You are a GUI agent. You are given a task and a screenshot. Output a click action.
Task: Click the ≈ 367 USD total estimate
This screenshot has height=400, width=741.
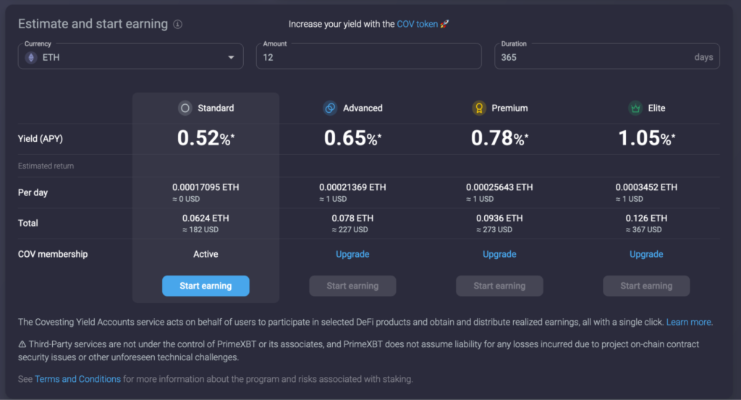pos(643,230)
